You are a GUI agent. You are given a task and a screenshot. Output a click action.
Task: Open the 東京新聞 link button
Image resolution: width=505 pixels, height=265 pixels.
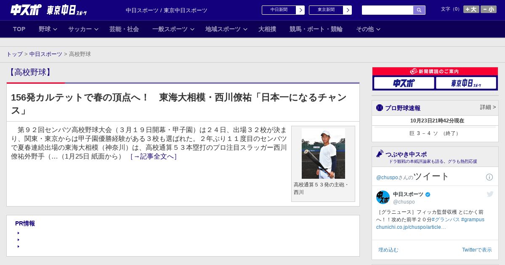pos(330,10)
